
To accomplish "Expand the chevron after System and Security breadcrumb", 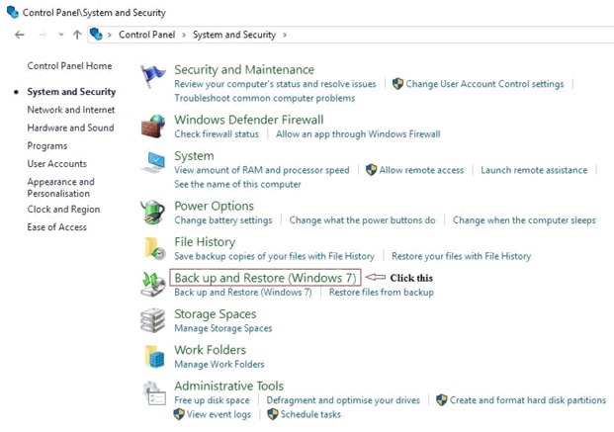I will click(x=285, y=35).
